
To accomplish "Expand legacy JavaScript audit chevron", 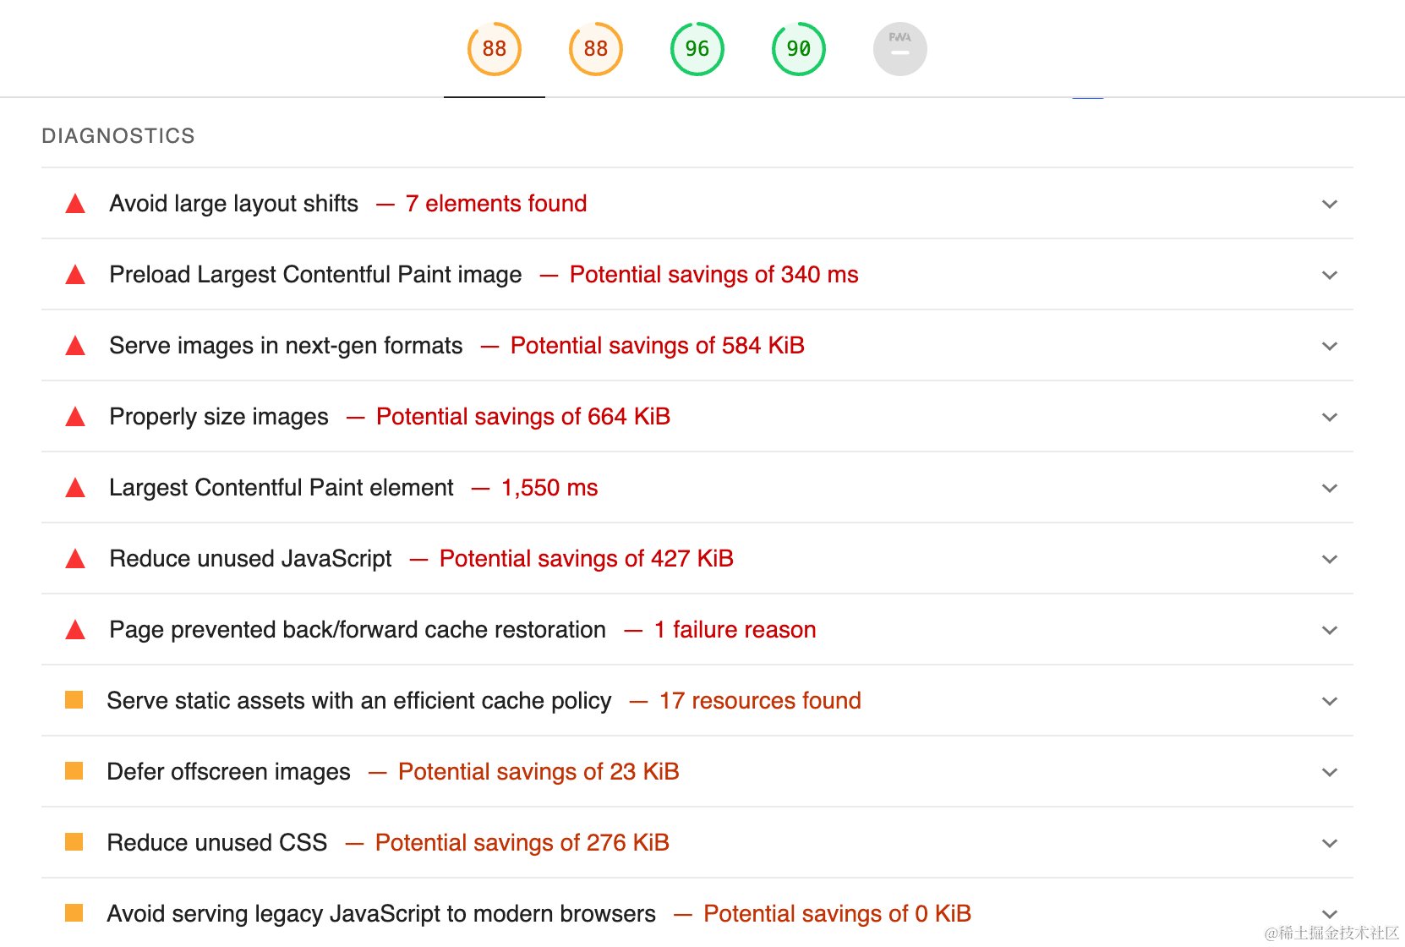I will [x=1330, y=914].
